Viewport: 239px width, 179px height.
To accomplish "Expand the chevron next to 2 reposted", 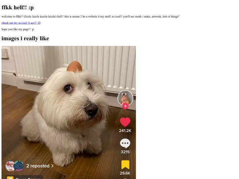I will click(x=52, y=166).
